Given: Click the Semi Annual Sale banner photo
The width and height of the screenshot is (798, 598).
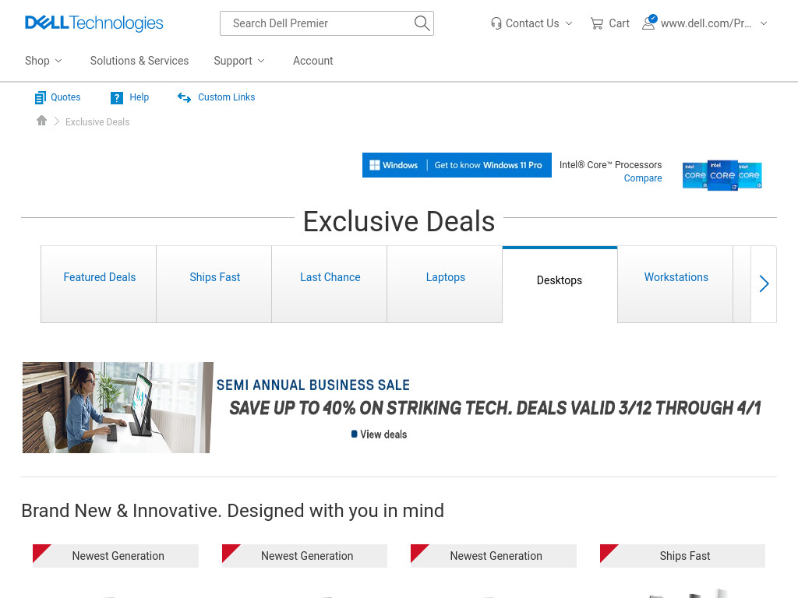Looking at the screenshot, I should point(118,407).
